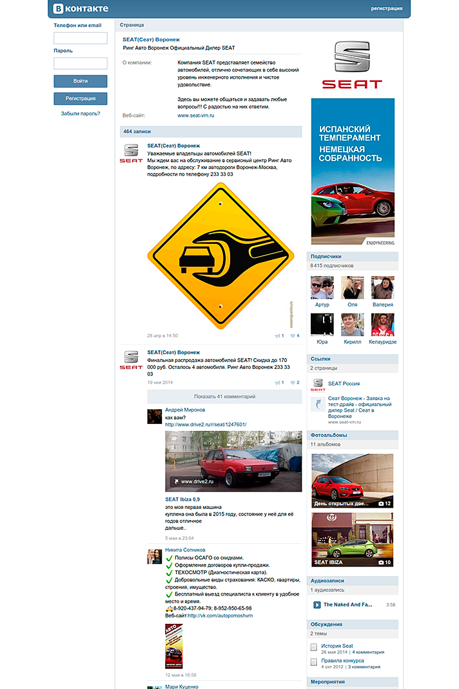
Task: Click the Войти login button
Action: click(x=81, y=81)
